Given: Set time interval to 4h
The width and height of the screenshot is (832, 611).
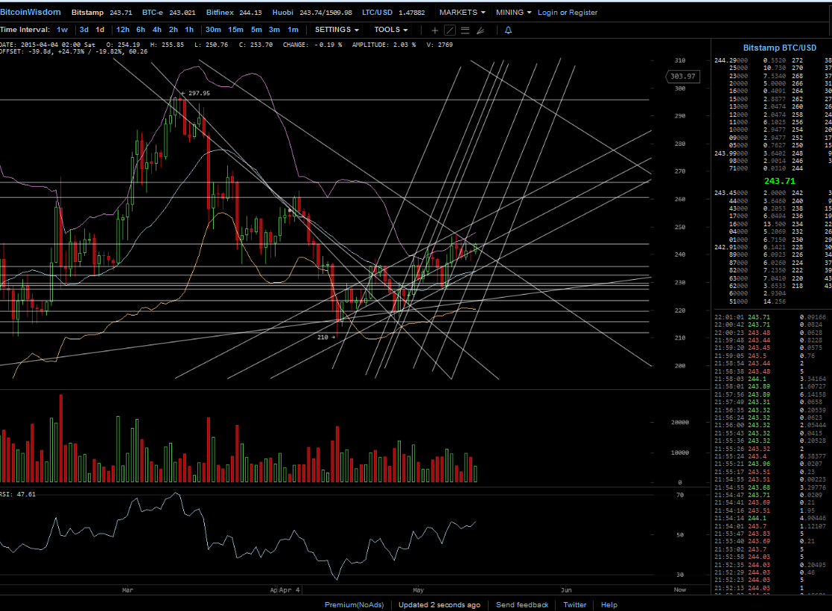Looking at the screenshot, I should pos(157,30).
